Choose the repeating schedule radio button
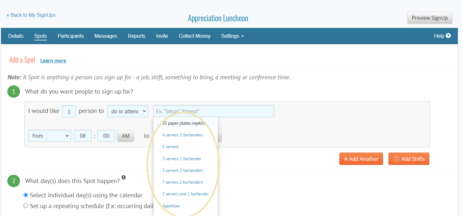The height and width of the screenshot is (216, 462). [x=26, y=206]
